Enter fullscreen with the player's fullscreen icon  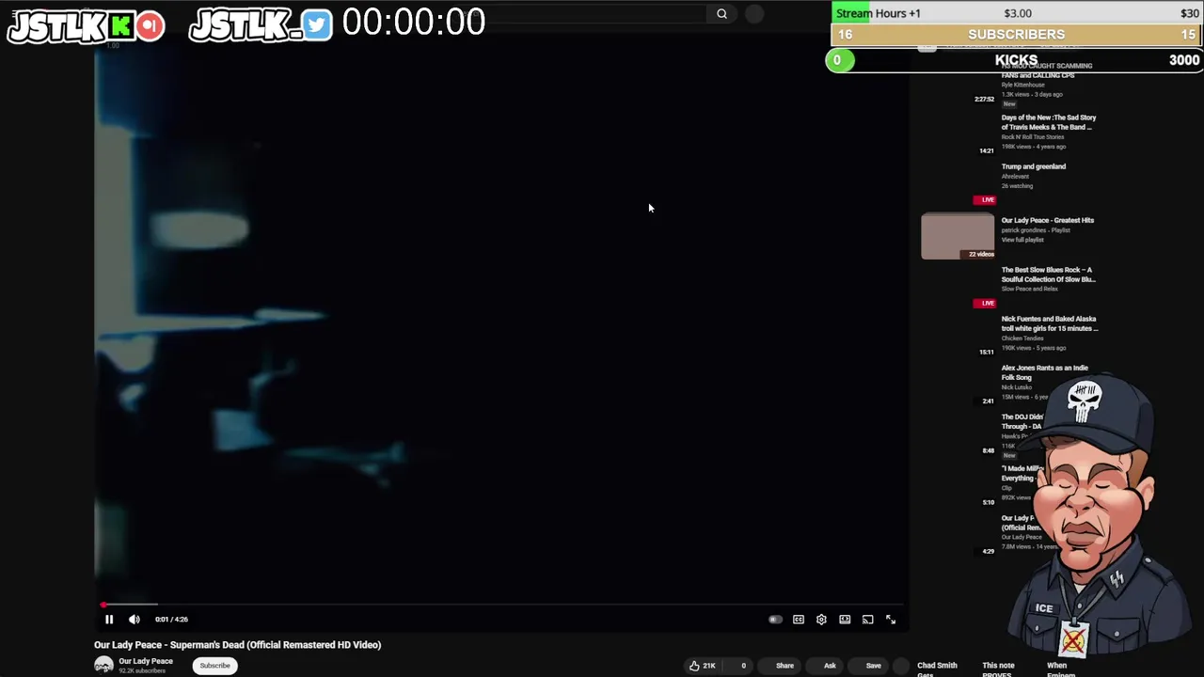(891, 620)
